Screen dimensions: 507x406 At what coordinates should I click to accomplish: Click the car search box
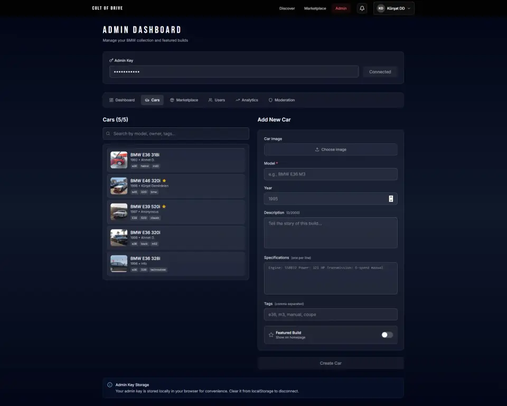pyautogui.click(x=176, y=133)
